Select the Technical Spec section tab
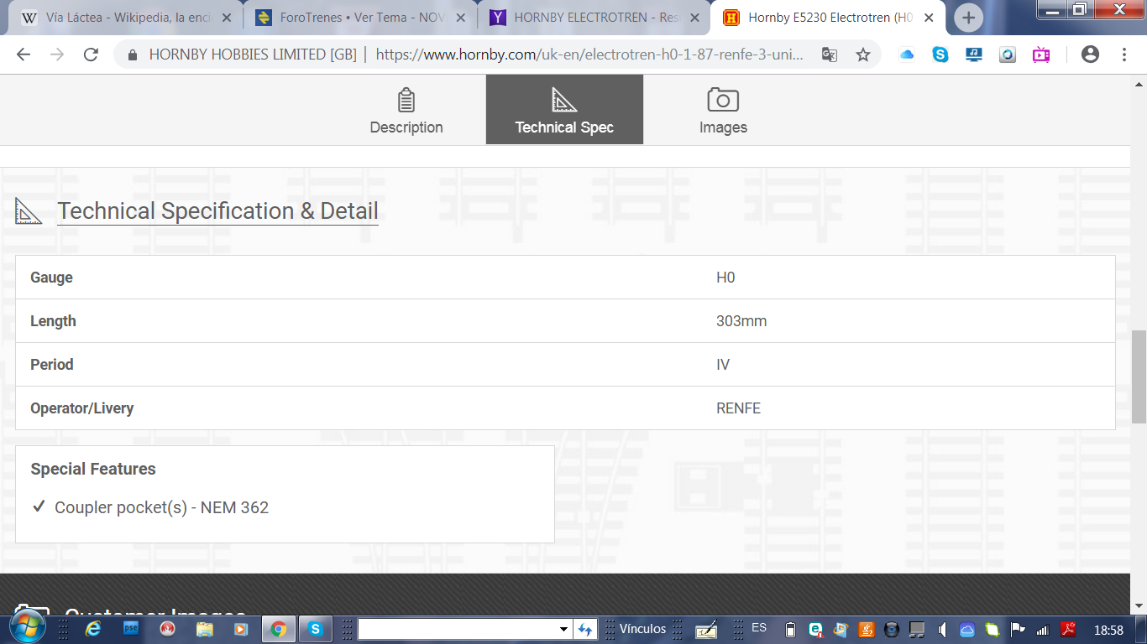The width and height of the screenshot is (1147, 644). click(x=564, y=110)
